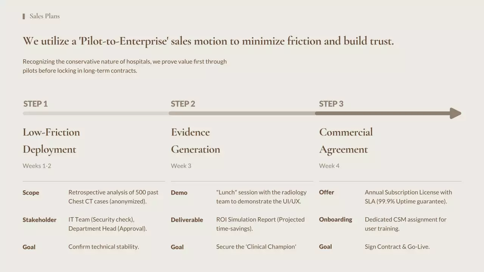Select the STEP 1 timeline label
Image resolution: width=484 pixels, height=272 pixels.
coord(36,104)
